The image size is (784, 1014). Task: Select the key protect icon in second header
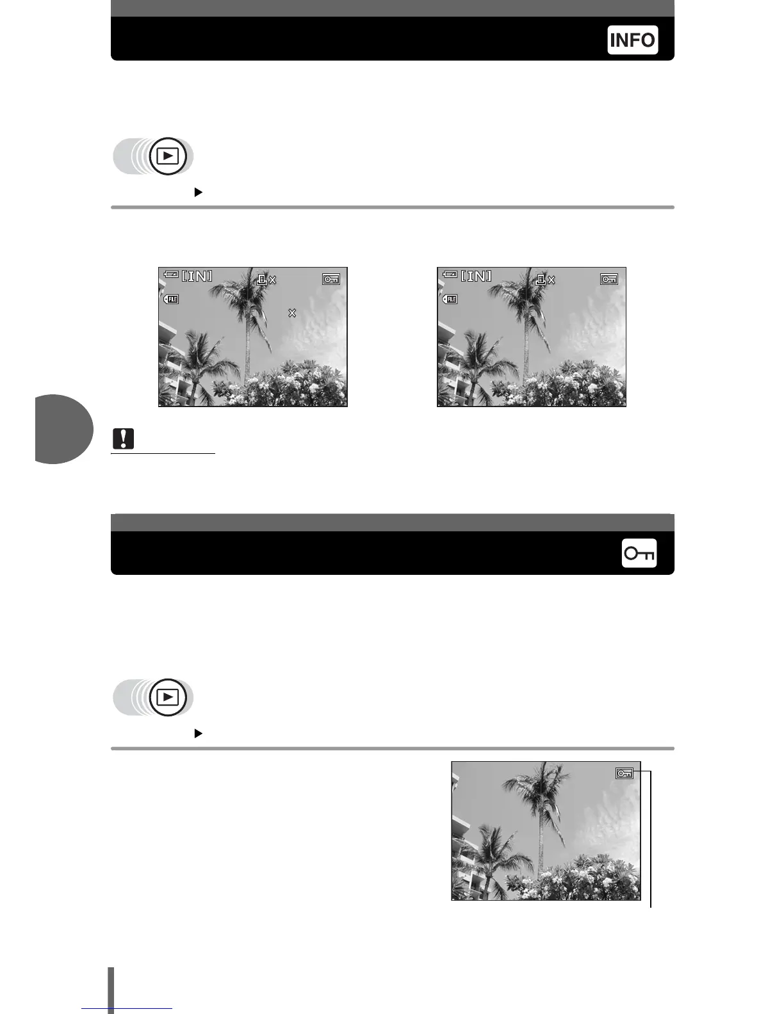(x=639, y=553)
